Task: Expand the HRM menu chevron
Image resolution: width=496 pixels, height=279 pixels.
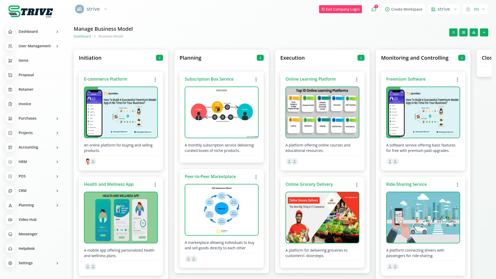Action: coord(57,162)
